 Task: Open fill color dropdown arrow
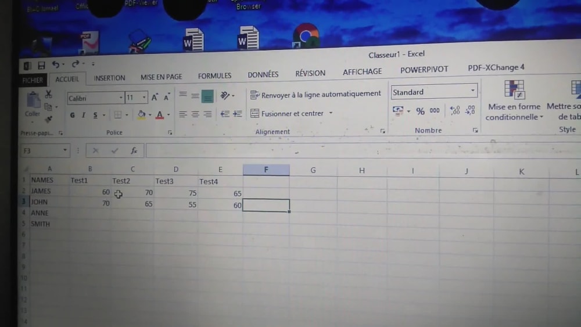[150, 115]
